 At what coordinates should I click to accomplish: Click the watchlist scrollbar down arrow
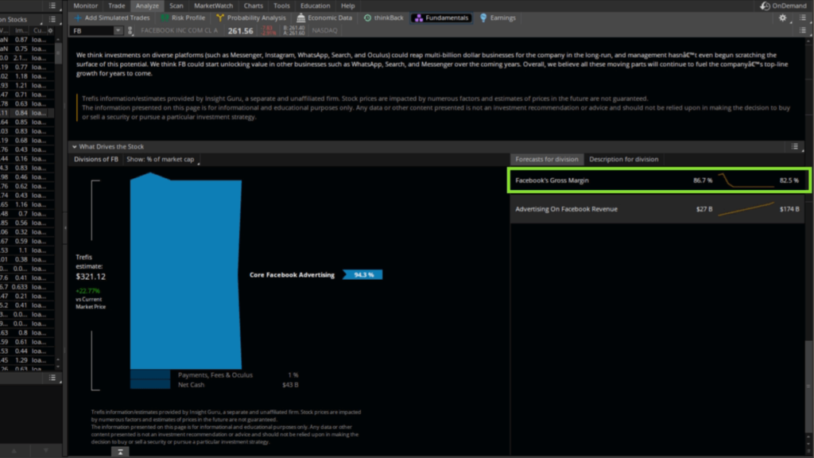coord(57,366)
